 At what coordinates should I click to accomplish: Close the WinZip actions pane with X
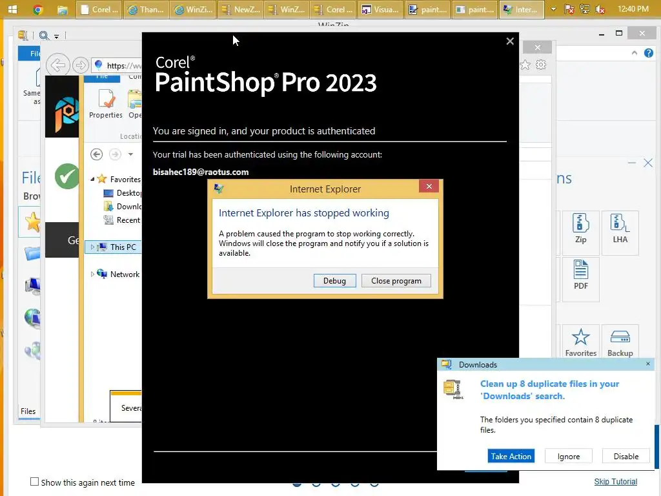(648, 163)
